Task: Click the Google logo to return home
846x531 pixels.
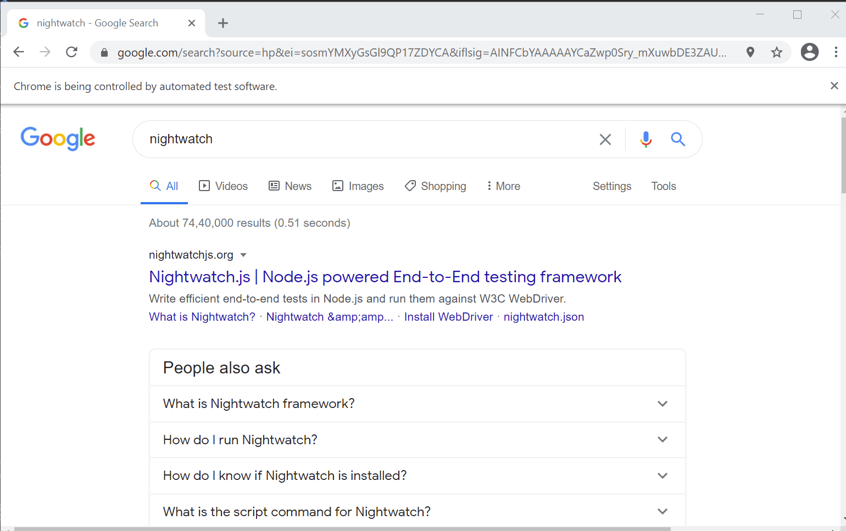Action: 58,139
